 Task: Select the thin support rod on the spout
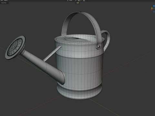(52, 53)
